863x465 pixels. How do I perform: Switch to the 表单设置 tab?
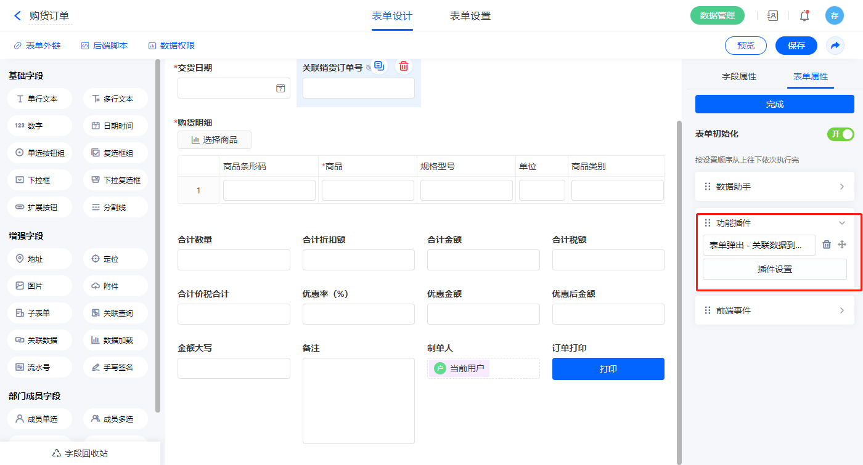[x=470, y=16]
